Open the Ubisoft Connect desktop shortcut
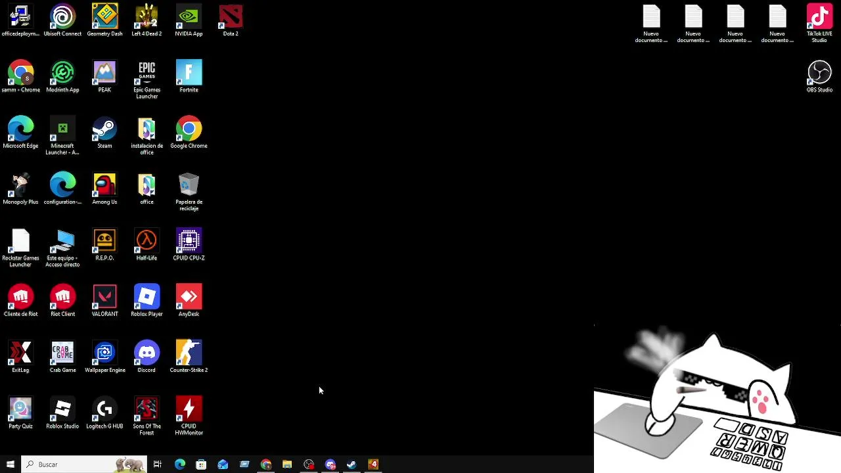 [x=62, y=21]
